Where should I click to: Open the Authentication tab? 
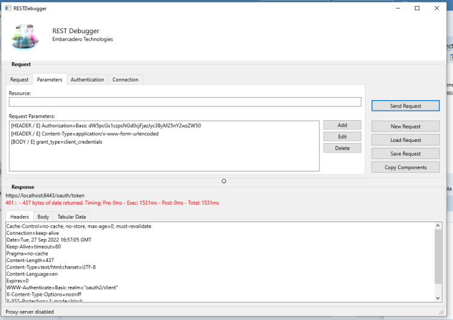(x=87, y=80)
